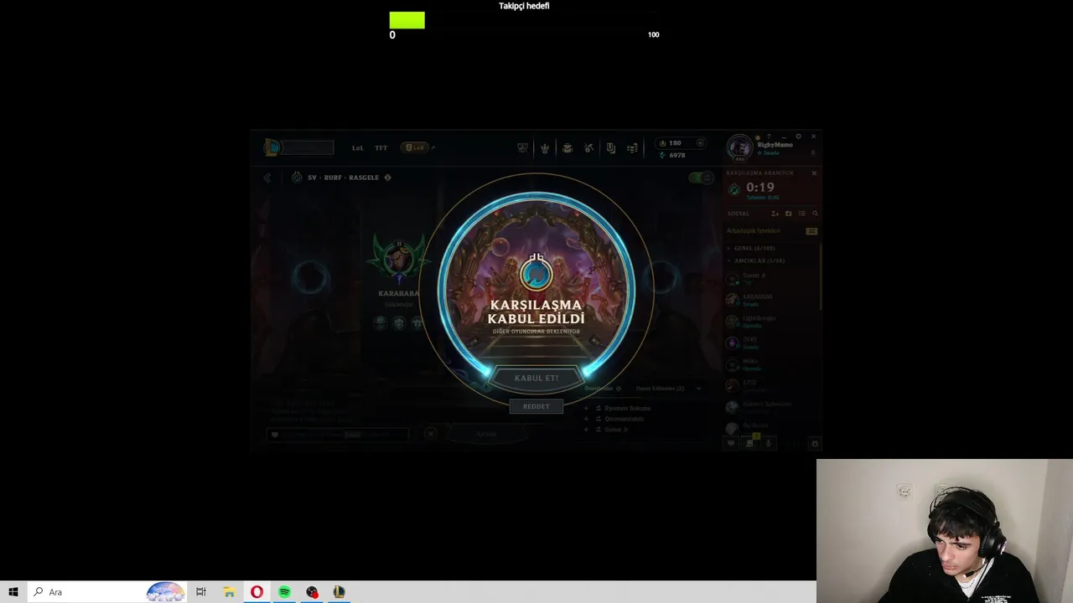The image size is (1073, 603).
Task: Go back with the lobby back arrow
Action: pyautogui.click(x=267, y=178)
